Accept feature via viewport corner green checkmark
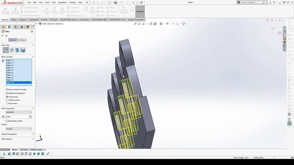Screen dimensions: 294x165 click(273, 28)
